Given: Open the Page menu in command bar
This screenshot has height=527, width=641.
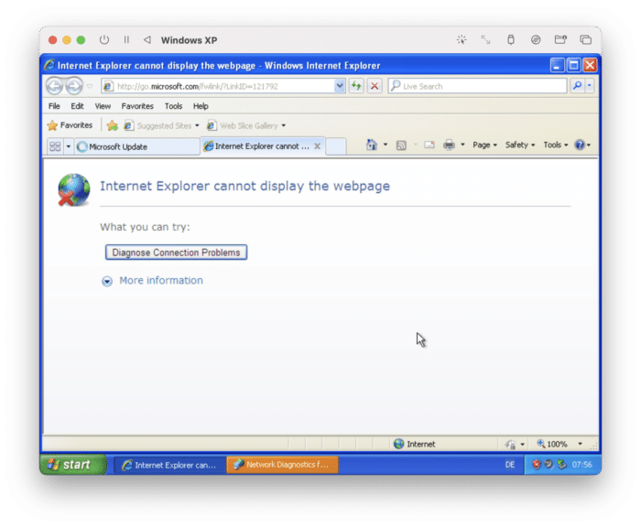Looking at the screenshot, I should pos(484,145).
